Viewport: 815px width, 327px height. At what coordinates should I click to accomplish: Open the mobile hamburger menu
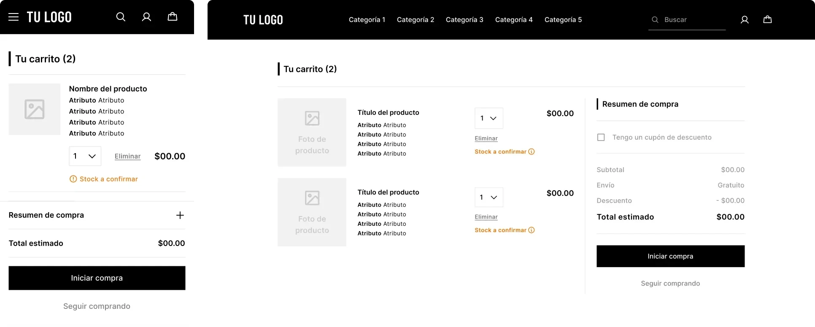[13, 17]
